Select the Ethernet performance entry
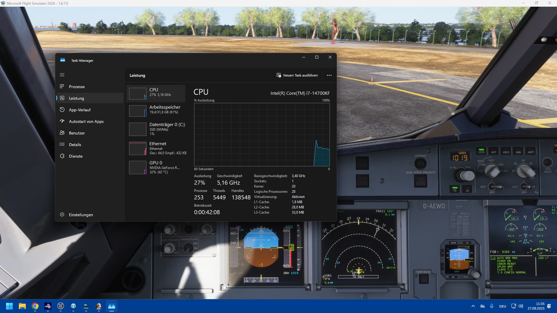557x313 pixels. pos(156,148)
